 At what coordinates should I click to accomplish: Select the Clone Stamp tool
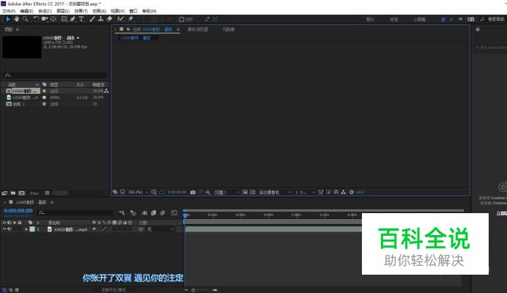[x=101, y=19]
